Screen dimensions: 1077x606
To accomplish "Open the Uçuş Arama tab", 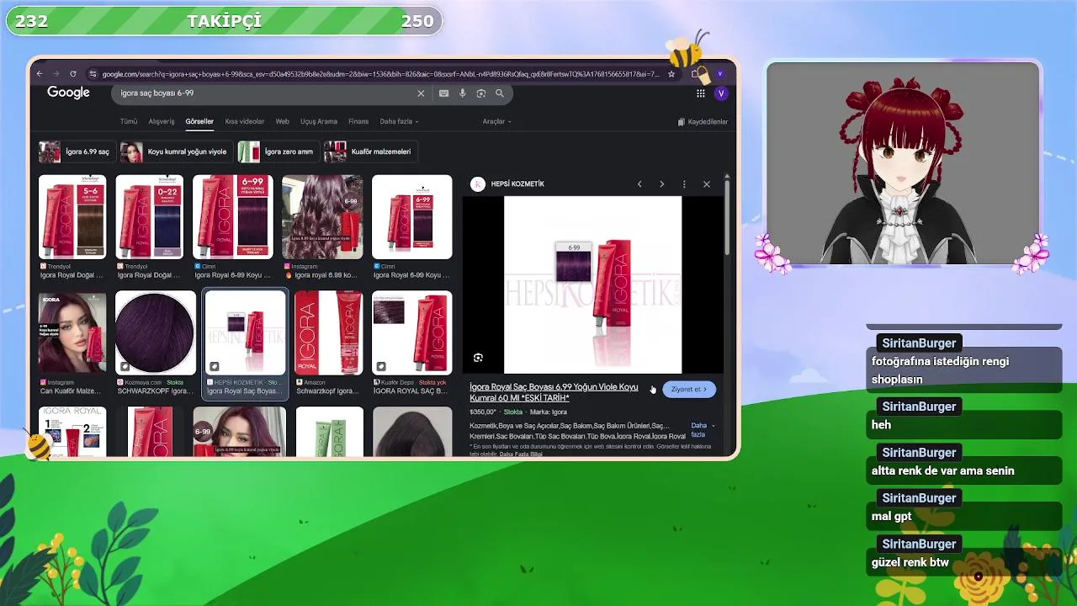I will (x=319, y=122).
